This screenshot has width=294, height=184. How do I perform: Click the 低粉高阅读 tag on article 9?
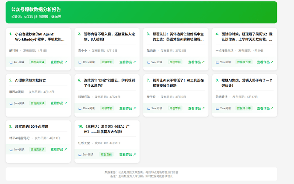[x=38, y=149]
